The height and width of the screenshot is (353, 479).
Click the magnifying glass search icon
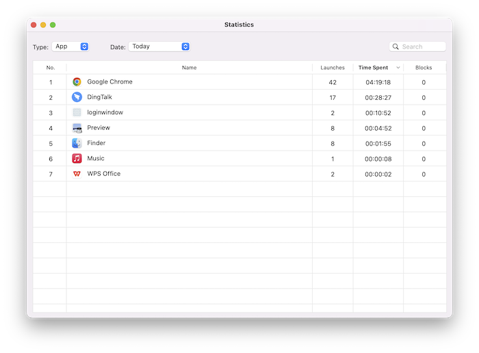(396, 47)
